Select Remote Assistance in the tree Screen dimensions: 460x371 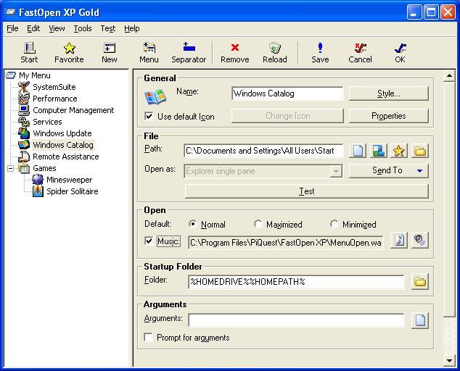(66, 157)
